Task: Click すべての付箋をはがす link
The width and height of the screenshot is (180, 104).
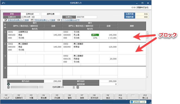Action: point(70,20)
